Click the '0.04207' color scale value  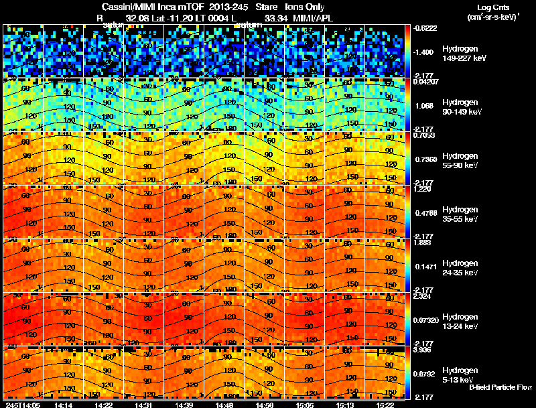pos(425,82)
